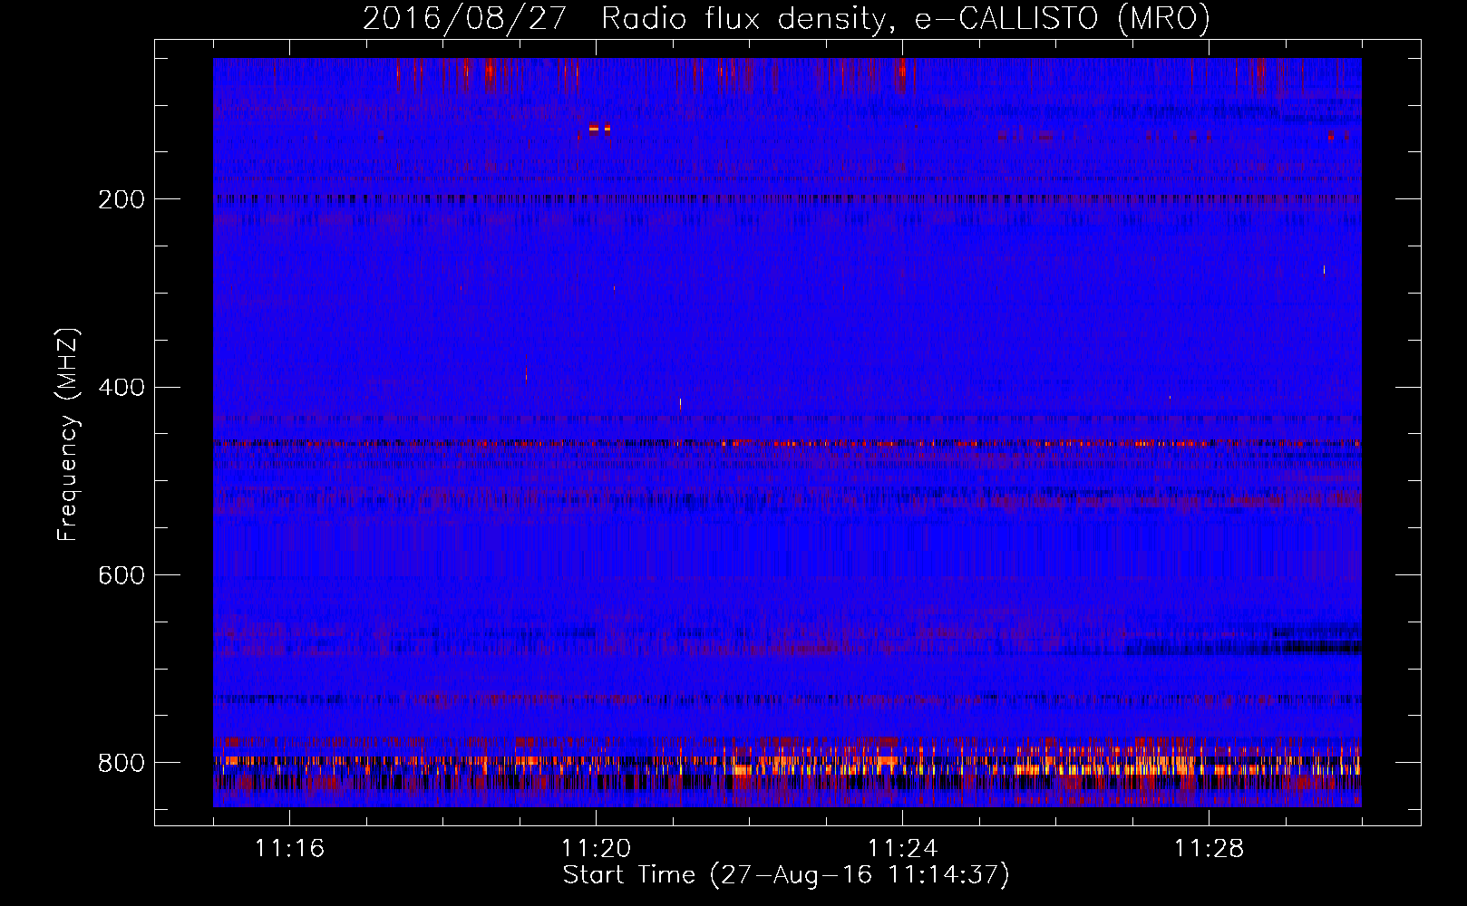Click the 11:28 time tick label
The width and height of the screenshot is (1467, 906).
[x=1209, y=848]
